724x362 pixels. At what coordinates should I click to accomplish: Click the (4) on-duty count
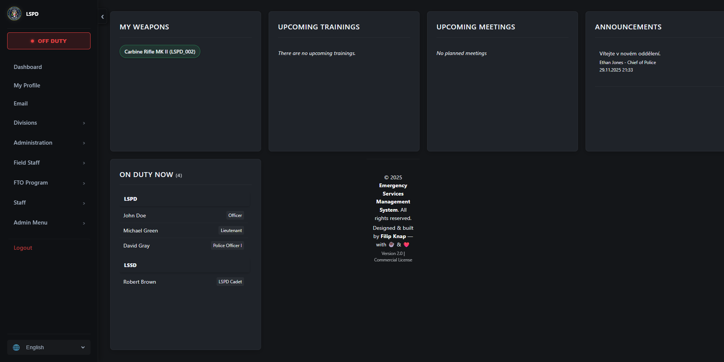pyautogui.click(x=179, y=176)
